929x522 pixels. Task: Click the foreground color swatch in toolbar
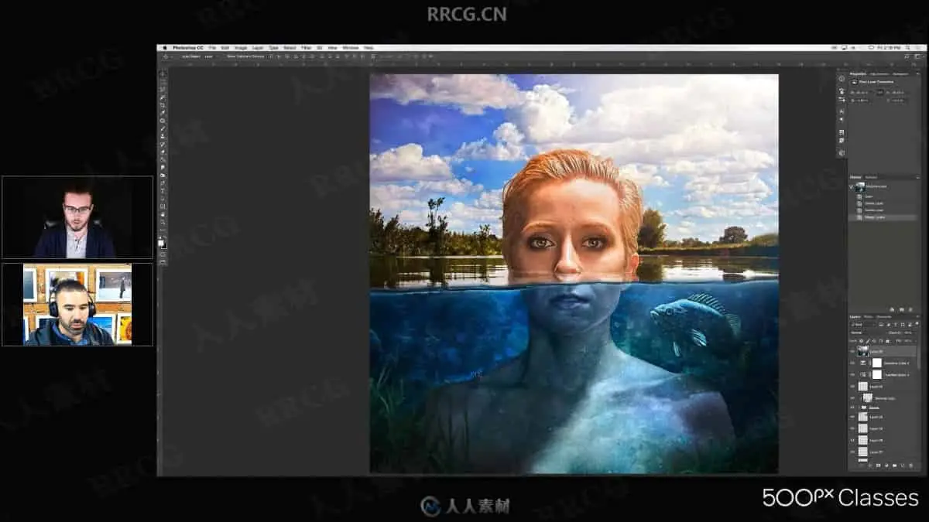coord(161,241)
